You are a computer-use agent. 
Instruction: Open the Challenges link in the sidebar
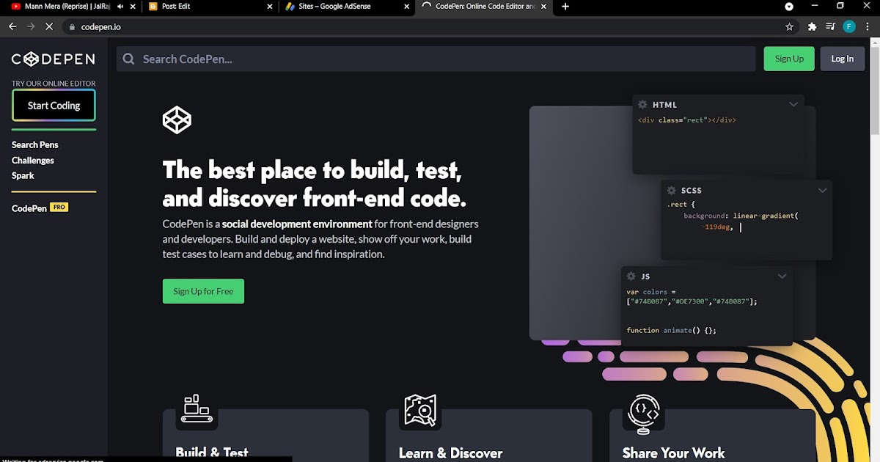click(32, 160)
